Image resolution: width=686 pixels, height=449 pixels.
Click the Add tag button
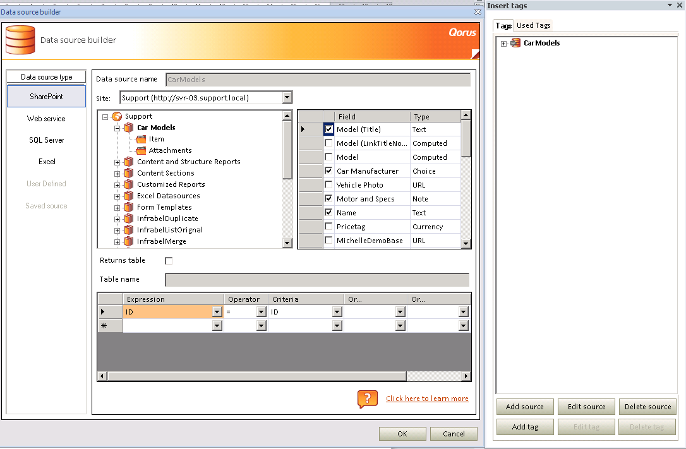[x=525, y=427]
